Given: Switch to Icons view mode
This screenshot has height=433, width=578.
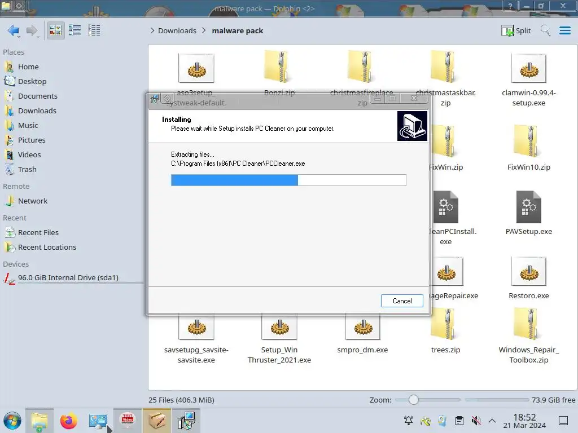Looking at the screenshot, I should 55,30.
